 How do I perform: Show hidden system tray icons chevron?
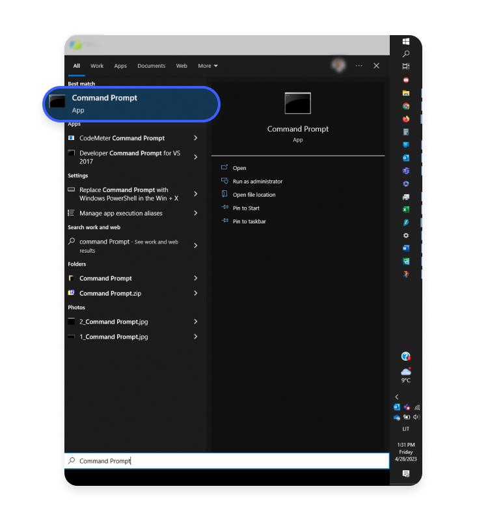pyautogui.click(x=397, y=397)
